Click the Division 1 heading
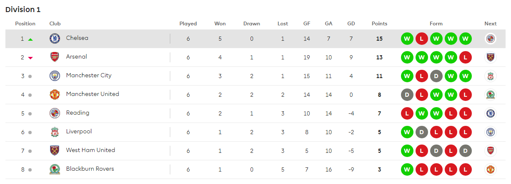 23,10
